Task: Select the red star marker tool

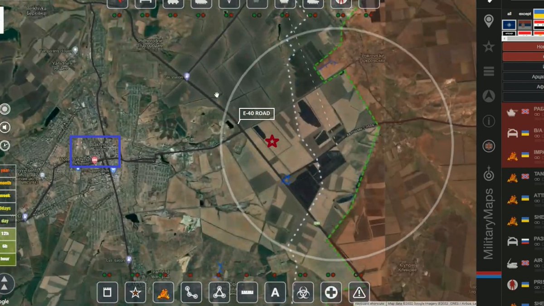Action: pyautogui.click(x=135, y=292)
